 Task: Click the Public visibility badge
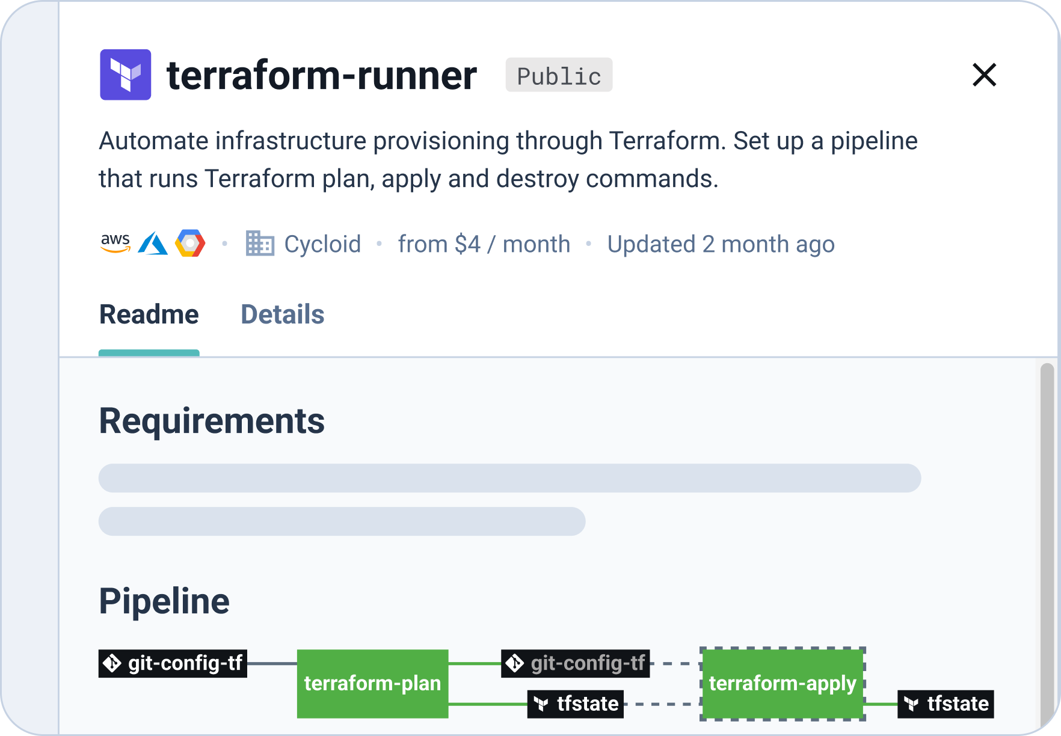point(558,75)
